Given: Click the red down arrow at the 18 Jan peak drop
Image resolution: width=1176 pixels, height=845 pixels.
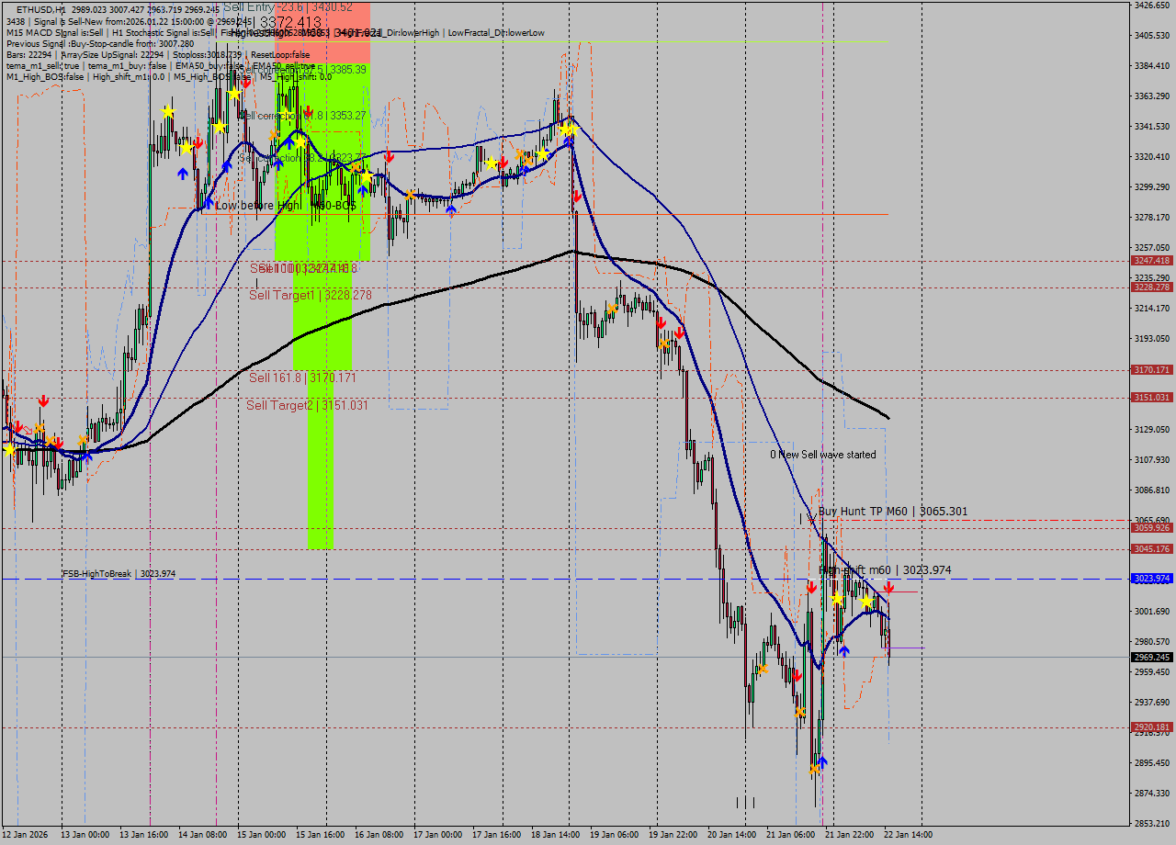Looking at the screenshot, I should click(x=577, y=197).
